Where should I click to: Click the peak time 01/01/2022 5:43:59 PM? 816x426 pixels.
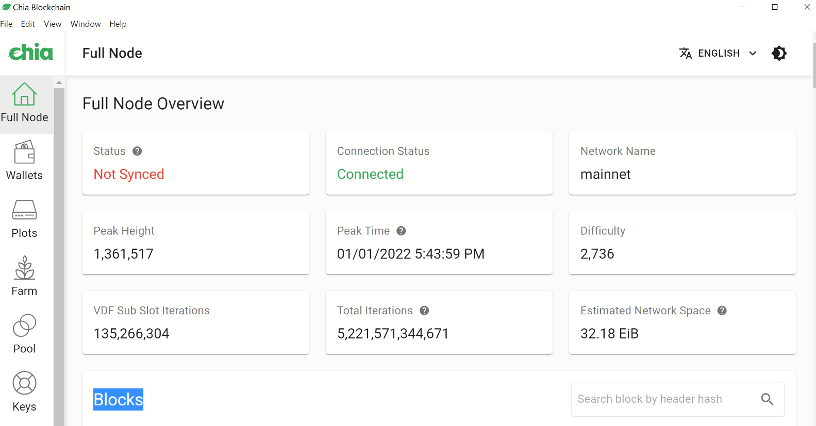(411, 254)
